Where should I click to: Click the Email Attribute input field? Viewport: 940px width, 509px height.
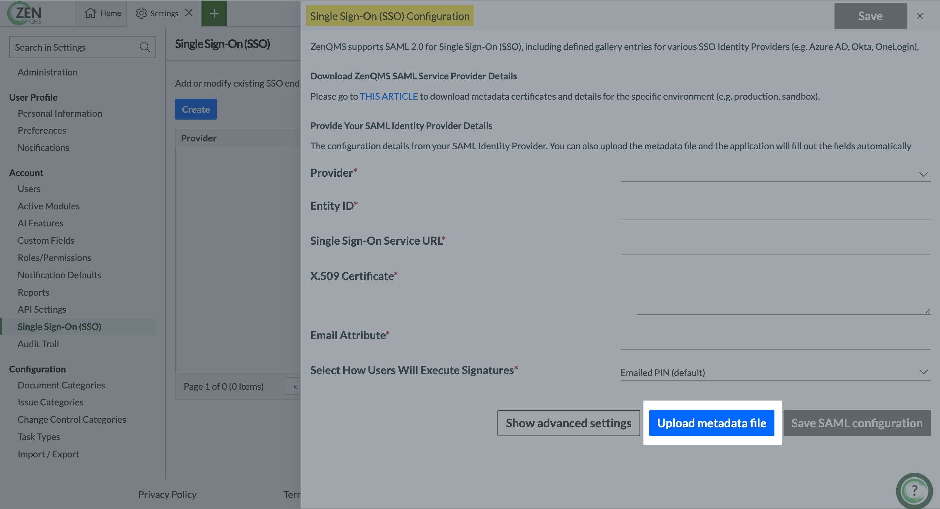click(775, 340)
